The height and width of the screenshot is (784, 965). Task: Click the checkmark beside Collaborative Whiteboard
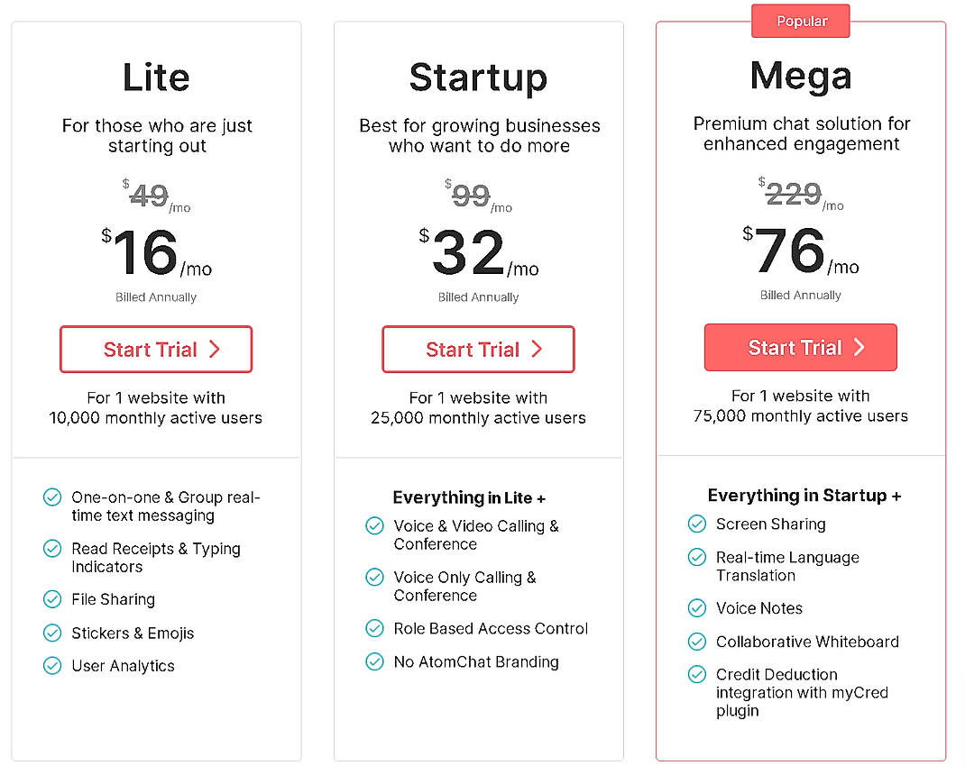coord(697,642)
